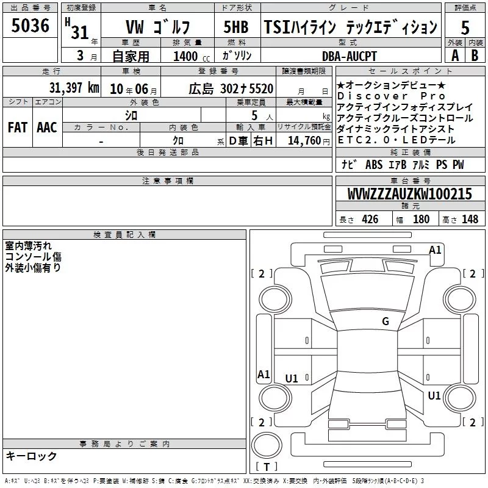The image size is (488, 488).
Task: Click the recycle deposit 14,760円
Action: click(309, 141)
